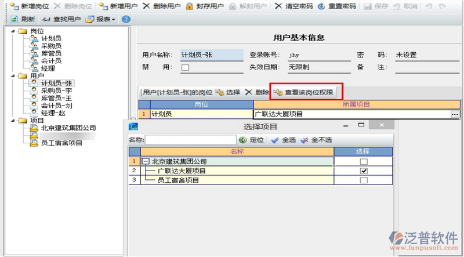464x257 pixels.
Task: Select 采购员 position in tree
Action: [x=51, y=46]
